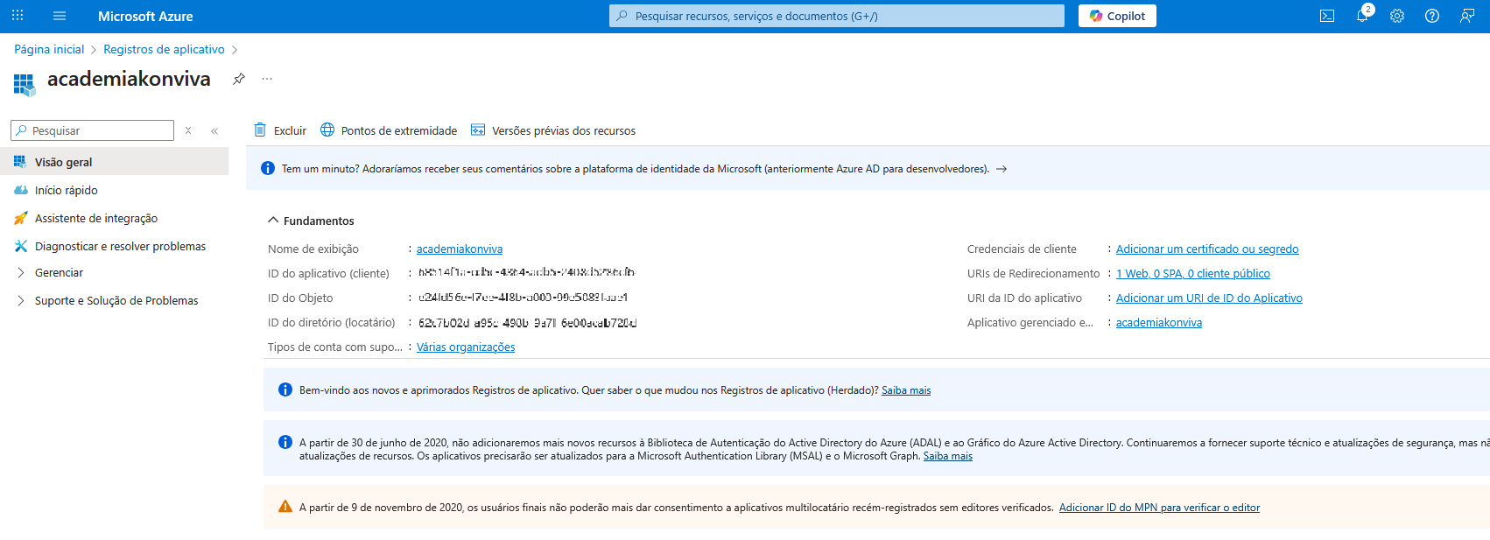Focus the sidebar Pesquisar field
The image size is (1490, 540).
coord(93,130)
